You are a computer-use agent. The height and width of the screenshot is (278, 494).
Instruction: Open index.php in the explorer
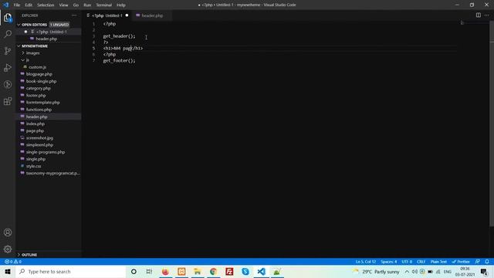36,124
